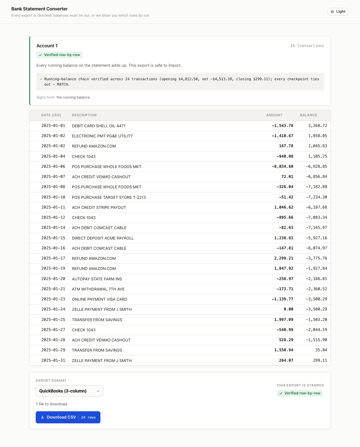Select the DIRECT DEPOSIT ACME PAYROLL row
The width and height of the screenshot is (360, 447).
pos(180,238)
